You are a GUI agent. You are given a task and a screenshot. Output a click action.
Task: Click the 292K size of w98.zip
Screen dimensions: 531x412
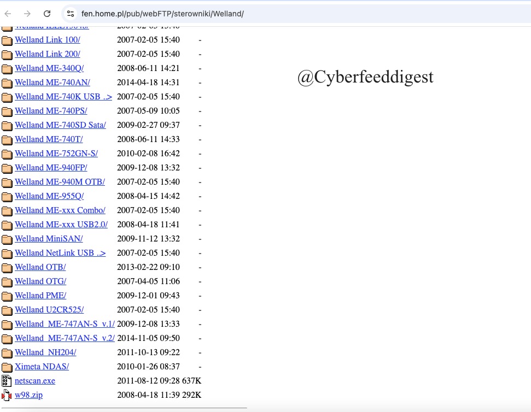tap(192, 395)
